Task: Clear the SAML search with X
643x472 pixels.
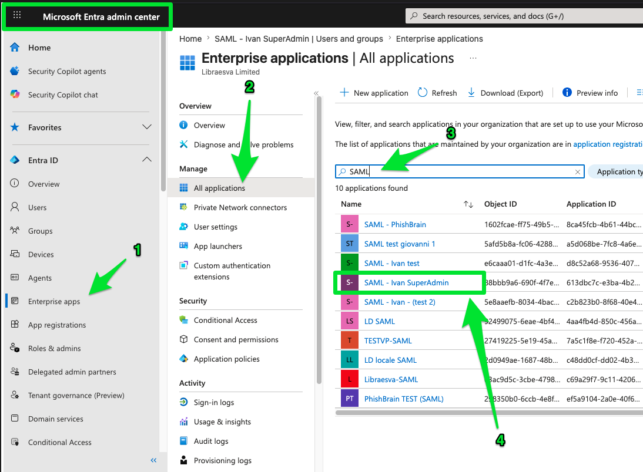Action: point(577,171)
